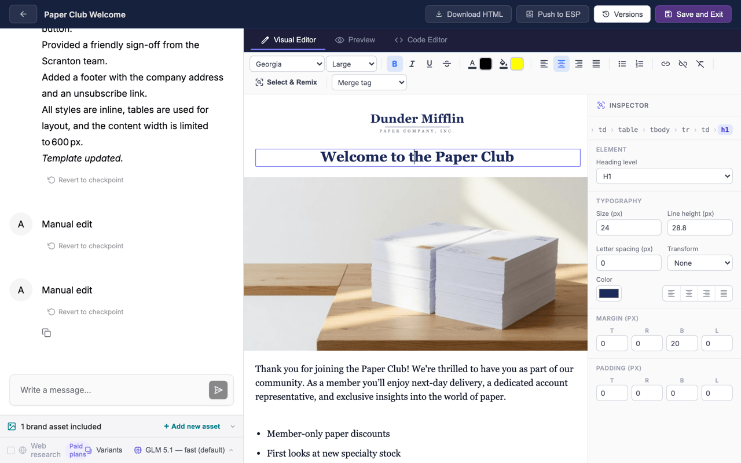Open the Transform None dropdown
This screenshot has width=741, height=463.
coord(700,263)
